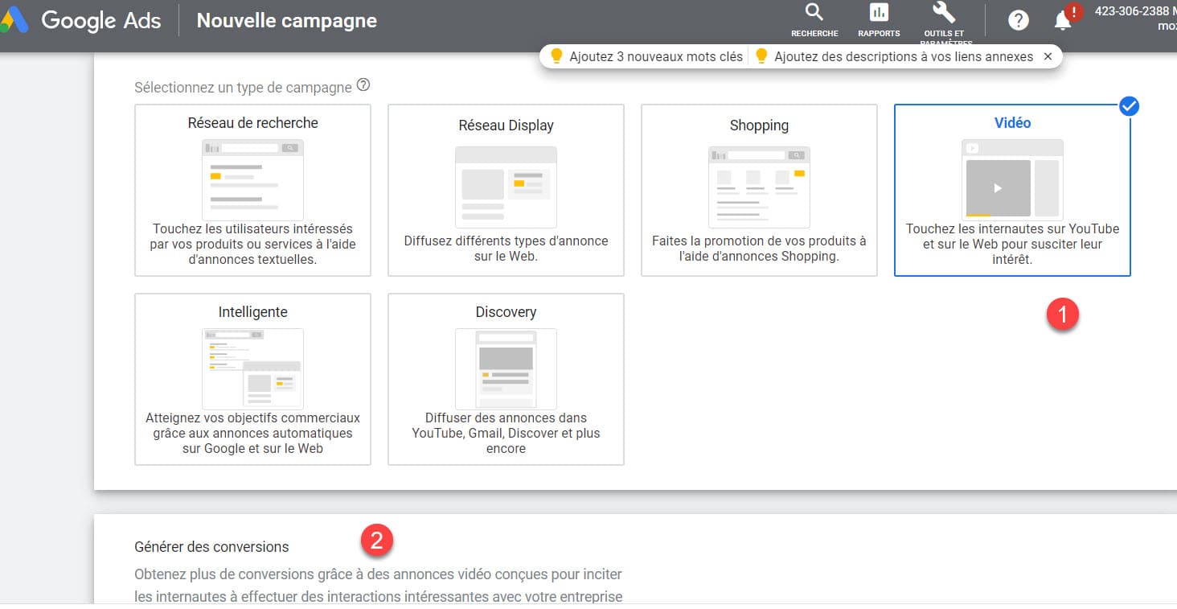The image size is (1177, 609).
Task: Click the Réseau de recherche illustration
Action: click(252, 179)
